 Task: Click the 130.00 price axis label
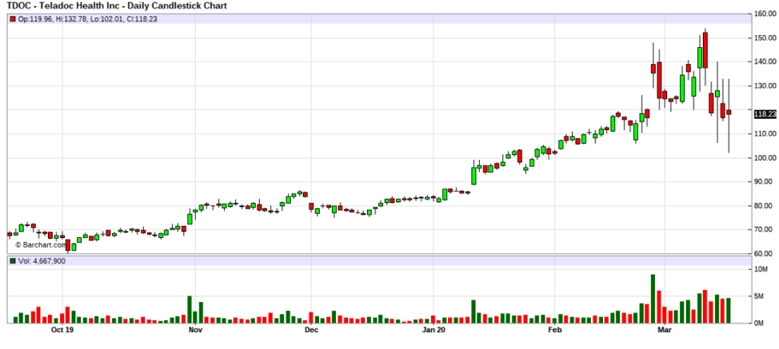click(x=765, y=85)
